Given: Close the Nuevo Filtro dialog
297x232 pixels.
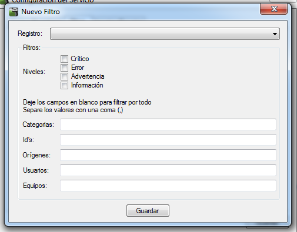Looking at the screenshot, I should tap(273, 9).
